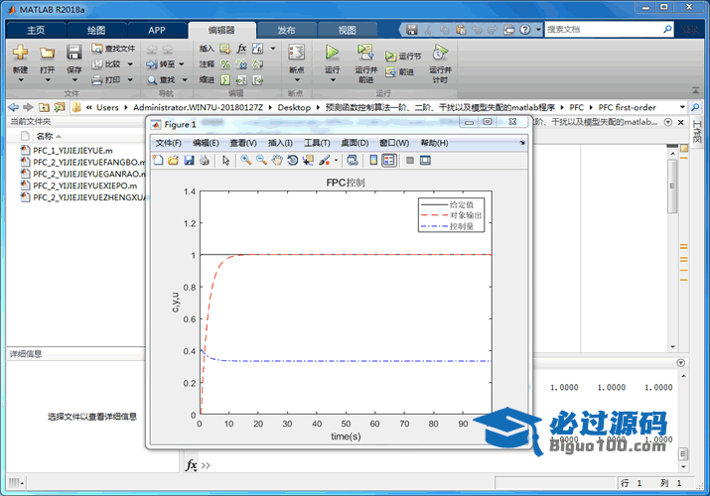The image size is (710, 496).
Task: Open the Figure 1 File (文件) menu
Action: tap(169, 143)
